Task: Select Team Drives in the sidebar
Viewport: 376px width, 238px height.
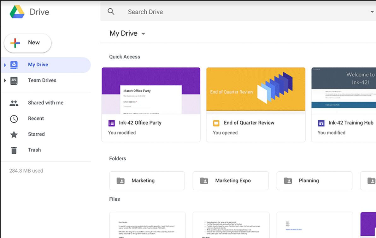Action: click(42, 80)
